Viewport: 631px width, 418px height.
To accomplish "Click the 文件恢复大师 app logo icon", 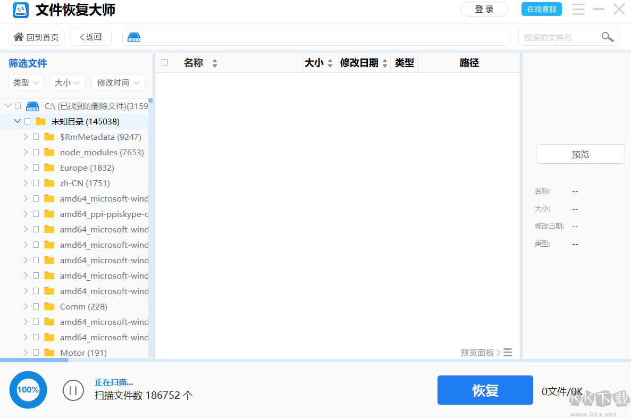I will click(x=20, y=10).
